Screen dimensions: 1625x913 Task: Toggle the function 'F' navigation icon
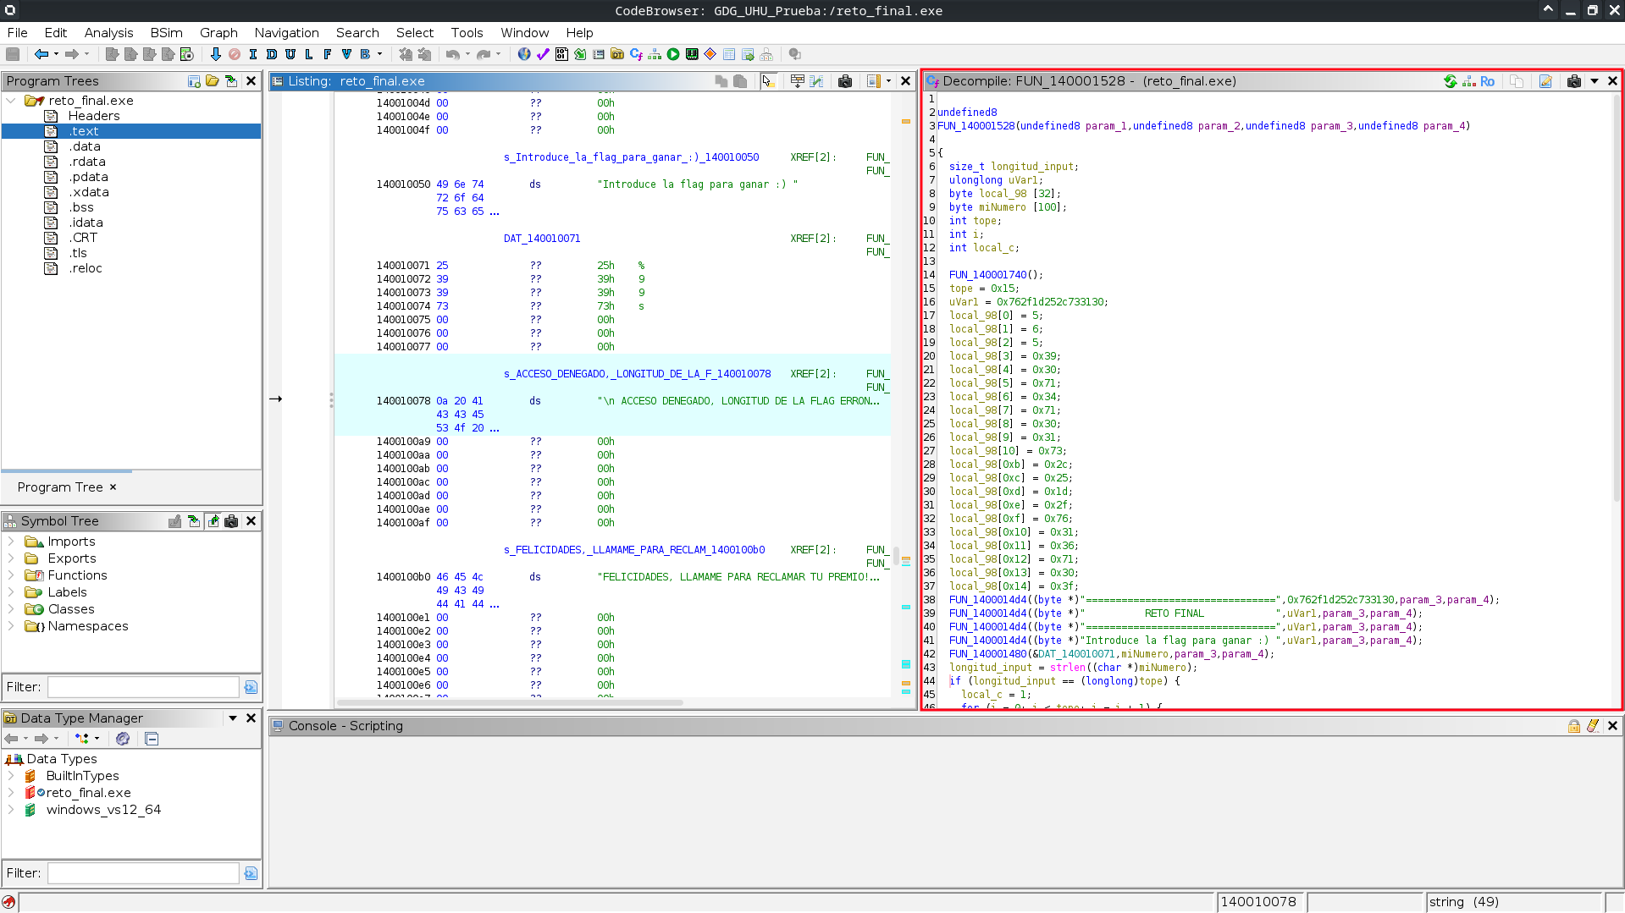click(x=328, y=54)
